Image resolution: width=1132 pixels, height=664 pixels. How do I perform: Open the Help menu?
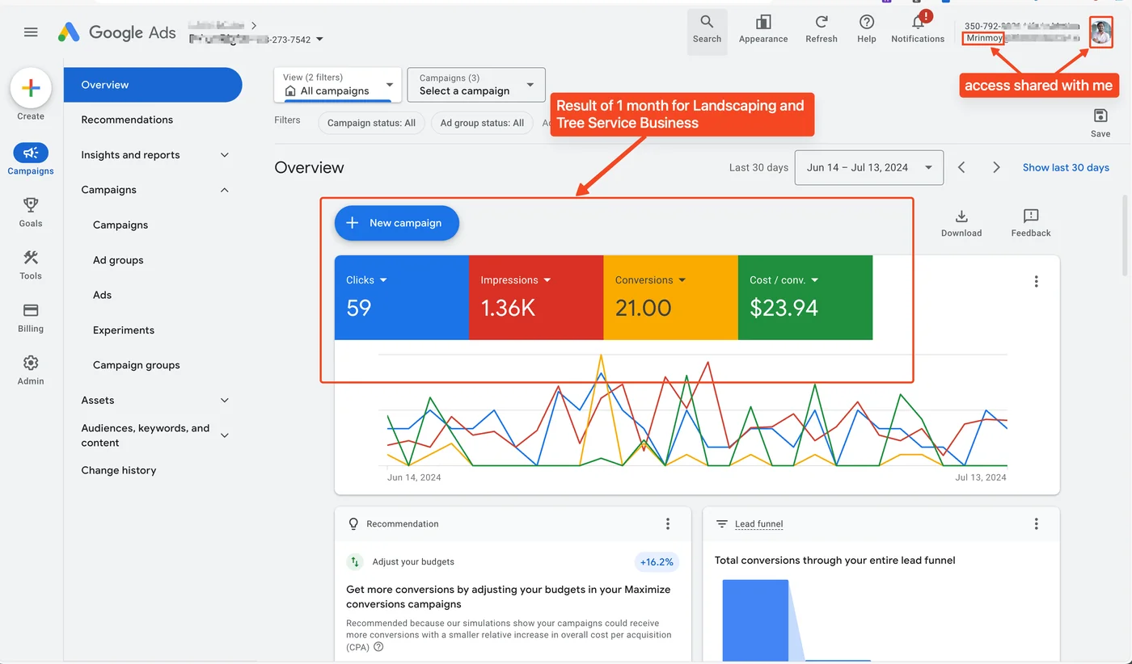pos(866,32)
